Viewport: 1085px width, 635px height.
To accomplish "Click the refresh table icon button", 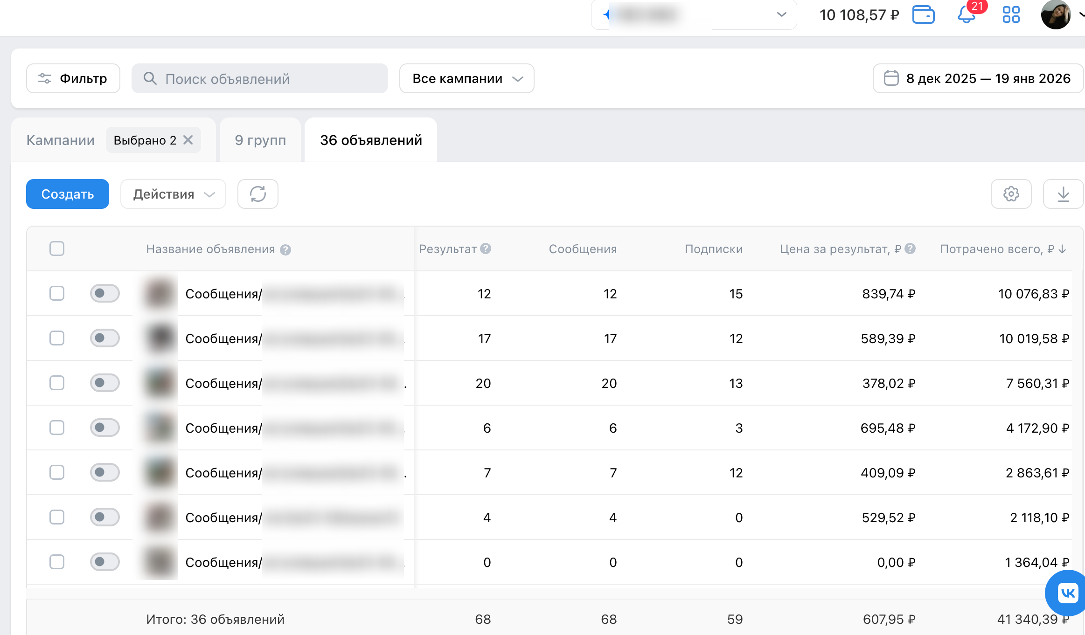I will pyautogui.click(x=258, y=194).
